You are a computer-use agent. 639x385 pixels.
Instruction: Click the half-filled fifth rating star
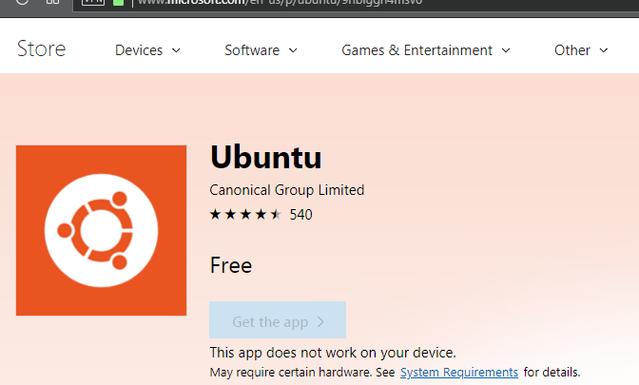pos(276,215)
